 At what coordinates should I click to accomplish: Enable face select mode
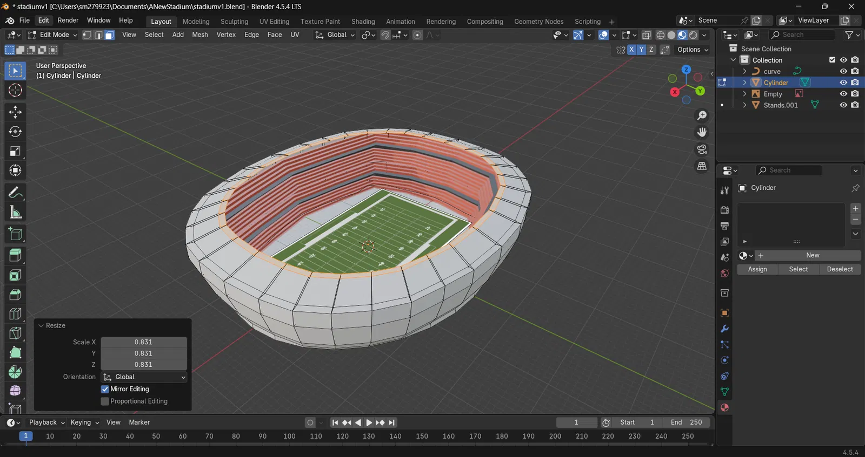[109, 35]
